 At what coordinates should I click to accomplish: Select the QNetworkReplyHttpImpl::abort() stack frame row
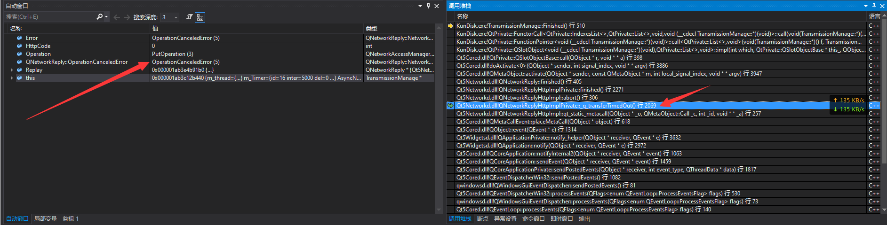[x=527, y=98]
